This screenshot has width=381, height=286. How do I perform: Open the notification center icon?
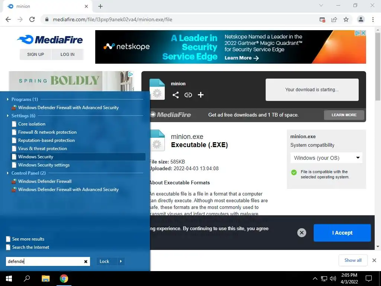point(369,279)
